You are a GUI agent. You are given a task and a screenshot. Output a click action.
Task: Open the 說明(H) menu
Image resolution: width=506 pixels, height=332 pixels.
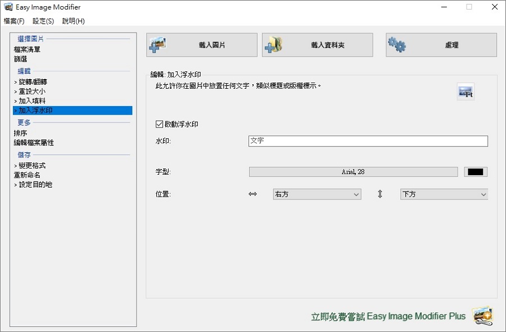[73, 21]
